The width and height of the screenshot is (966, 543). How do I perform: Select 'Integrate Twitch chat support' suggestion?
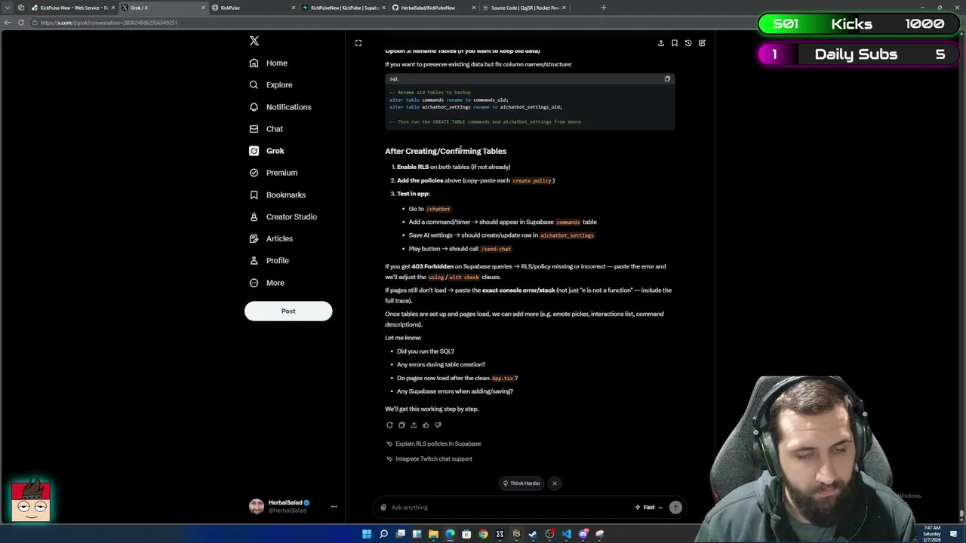pyautogui.click(x=429, y=459)
